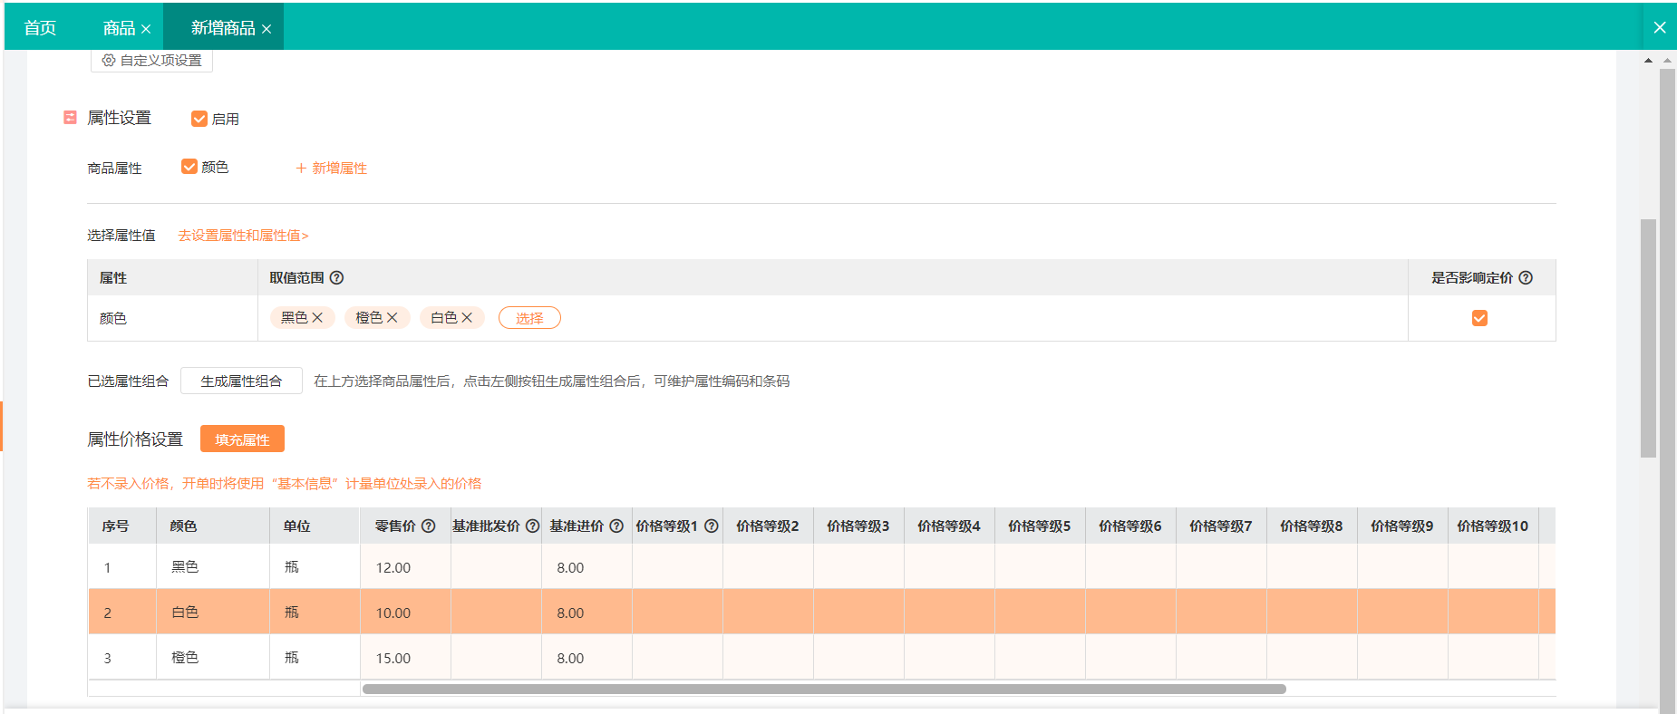The image size is (1677, 714).
Task: Click the orange 填充属性 button
Action: pos(242,439)
